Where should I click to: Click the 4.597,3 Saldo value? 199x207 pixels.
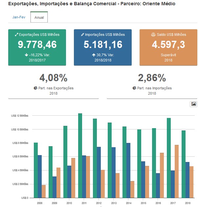[x=168, y=44]
